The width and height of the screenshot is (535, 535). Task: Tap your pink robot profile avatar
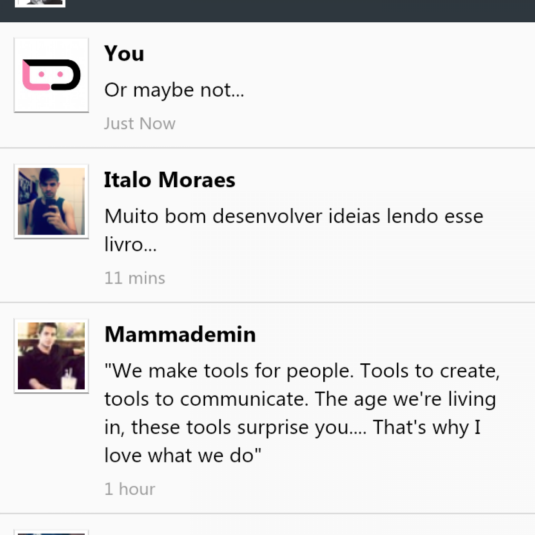[x=51, y=75]
